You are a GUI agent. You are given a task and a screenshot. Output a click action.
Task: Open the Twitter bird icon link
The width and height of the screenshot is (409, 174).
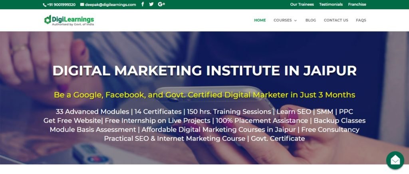(151, 4)
